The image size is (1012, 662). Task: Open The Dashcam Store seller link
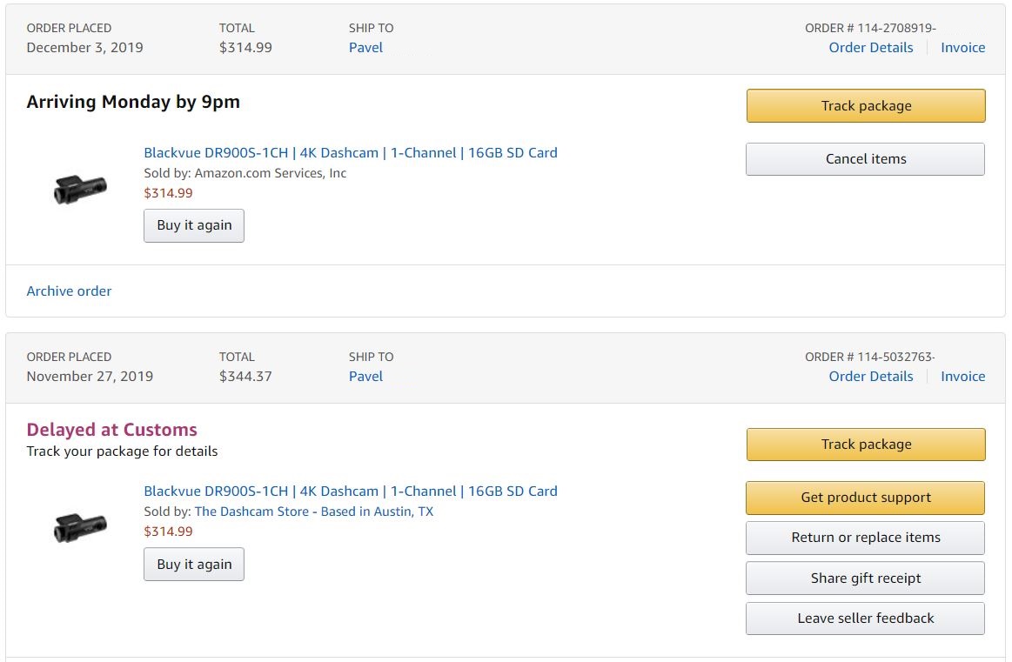[x=313, y=512]
